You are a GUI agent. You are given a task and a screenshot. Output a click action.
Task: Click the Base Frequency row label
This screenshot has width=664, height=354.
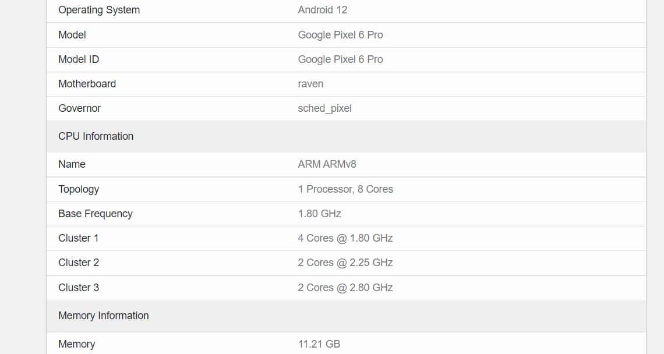96,214
